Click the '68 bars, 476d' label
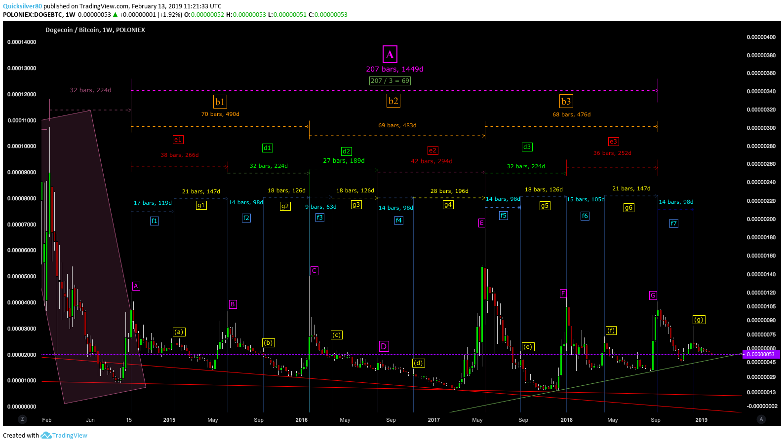 [x=571, y=115]
